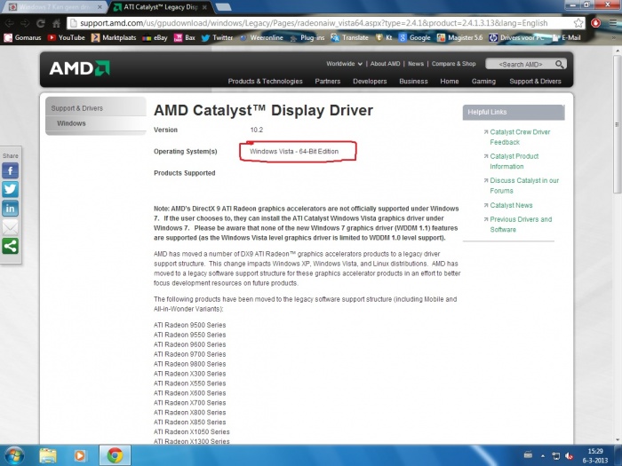
Task: Open the Partners menu
Action: 327,81
